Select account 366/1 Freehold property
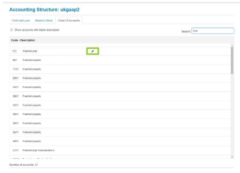The width and height of the screenshot is (240, 173). [x=32, y=114]
